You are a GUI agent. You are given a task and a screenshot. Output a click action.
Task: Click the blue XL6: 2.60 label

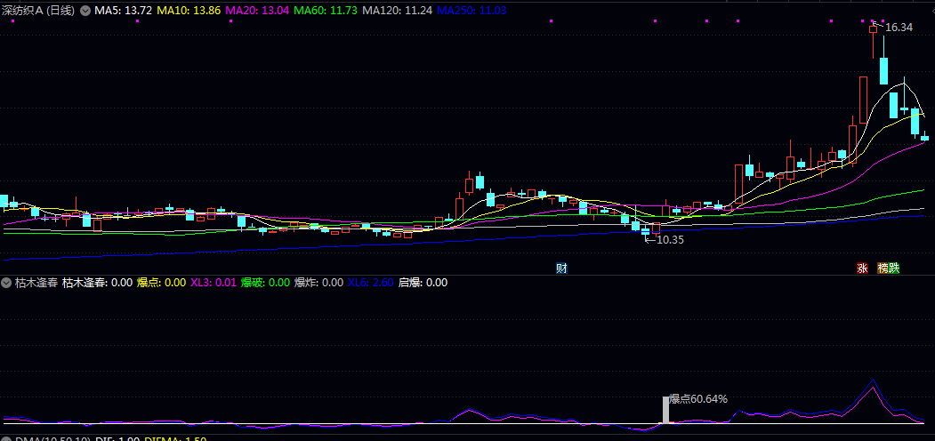370,283
